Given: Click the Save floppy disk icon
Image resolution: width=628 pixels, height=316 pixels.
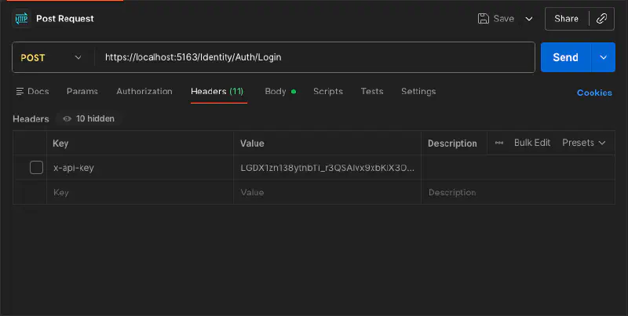Looking at the screenshot, I should 484,18.
